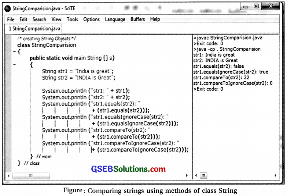Click the '+ (str1.equalsIgnoreCase(str2)));' line
This screenshot has width=287, height=196.
tap(135, 124)
